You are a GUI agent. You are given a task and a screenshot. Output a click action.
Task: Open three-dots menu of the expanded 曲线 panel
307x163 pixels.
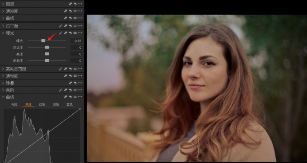[x=80, y=97]
